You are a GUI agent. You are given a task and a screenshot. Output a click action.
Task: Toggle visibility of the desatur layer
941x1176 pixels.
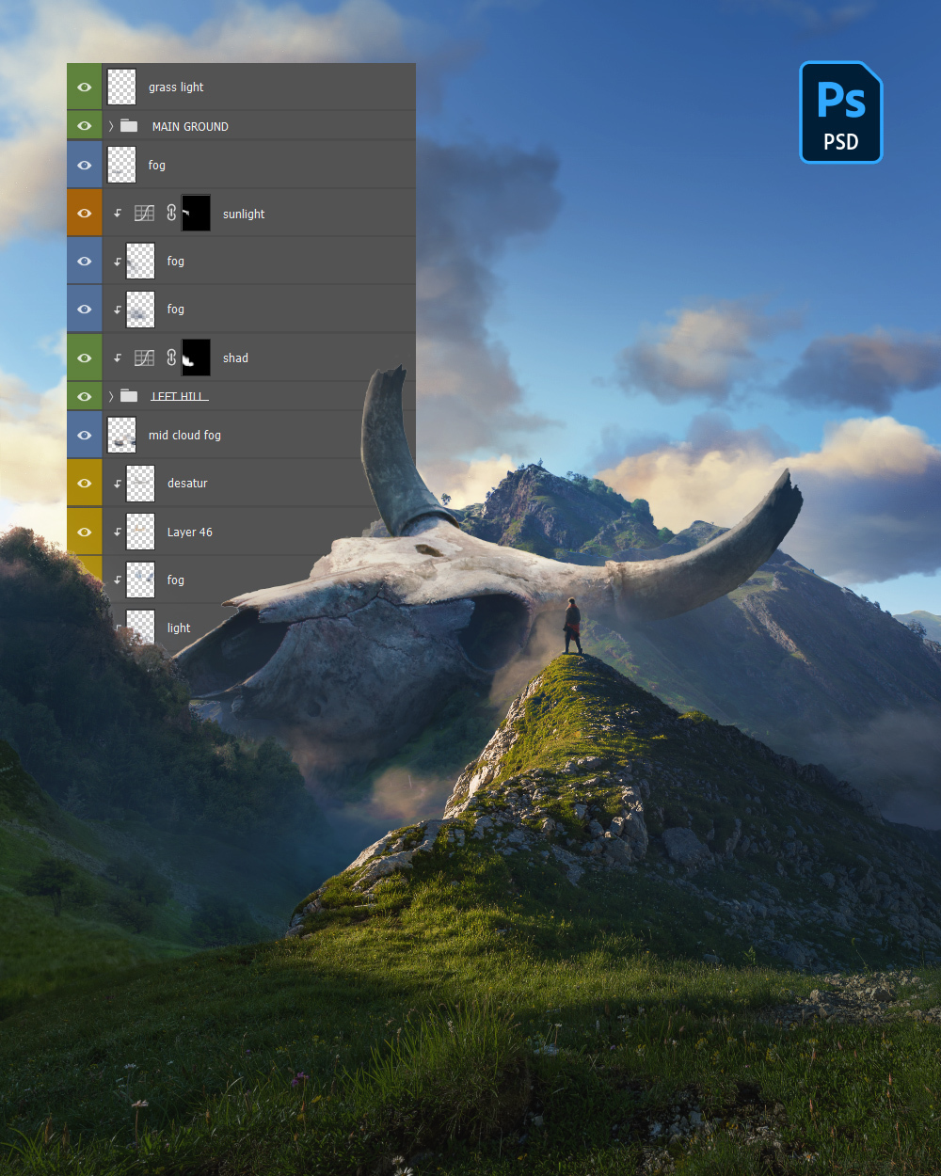pyautogui.click(x=84, y=484)
